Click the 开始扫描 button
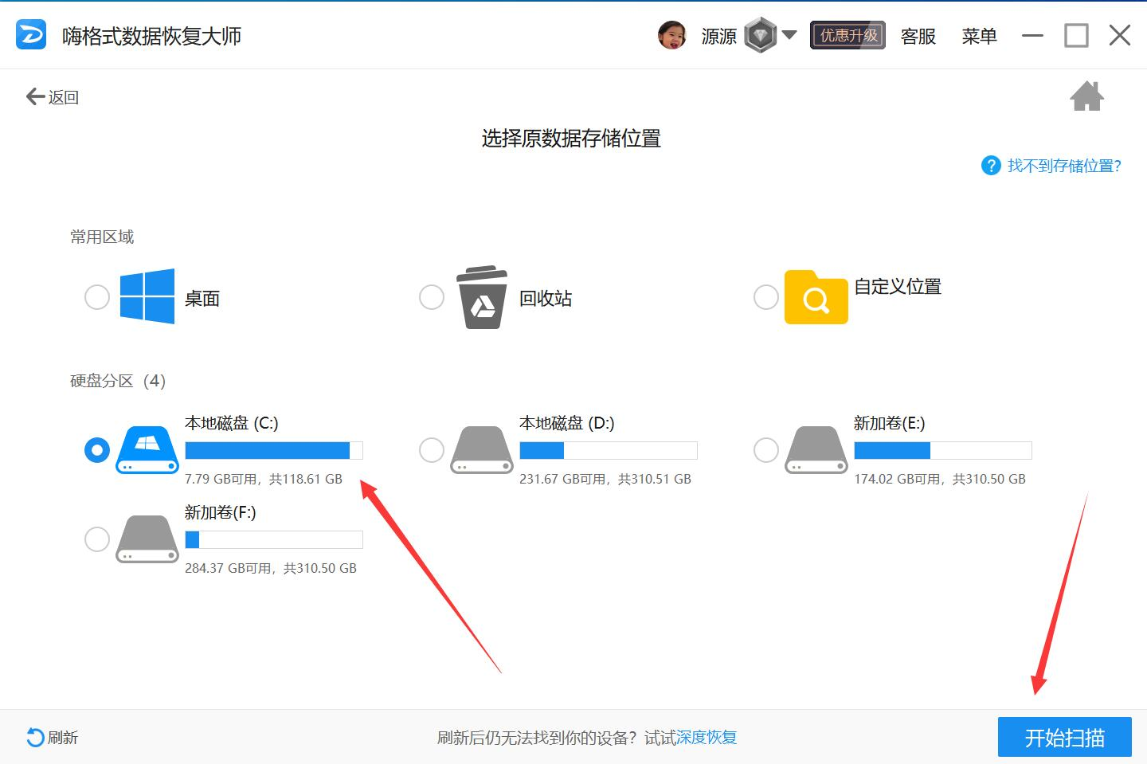Image resolution: width=1147 pixels, height=764 pixels. tap(1064, 737)
